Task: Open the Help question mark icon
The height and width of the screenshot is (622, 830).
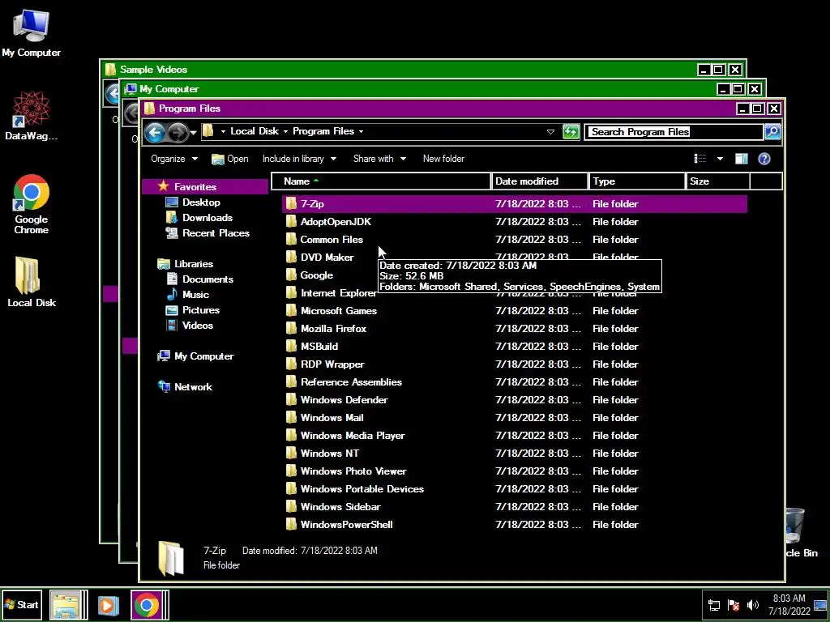Action: tap(764, 159)
